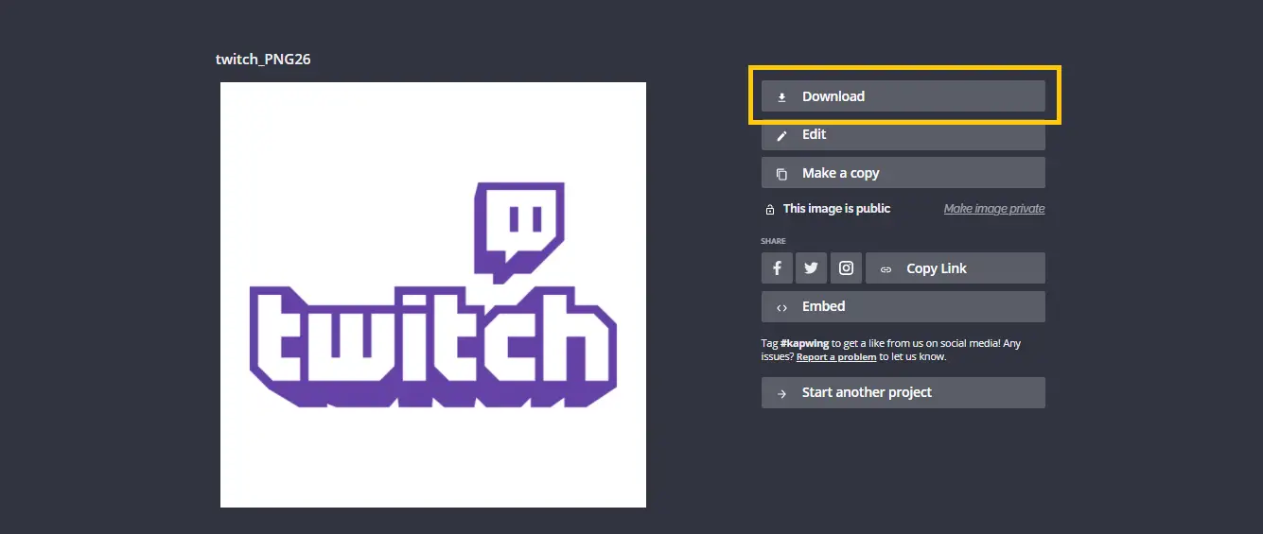
Task: Click the Twitch logo image preview
Action: pyautogui.click(x=433, y=295)
